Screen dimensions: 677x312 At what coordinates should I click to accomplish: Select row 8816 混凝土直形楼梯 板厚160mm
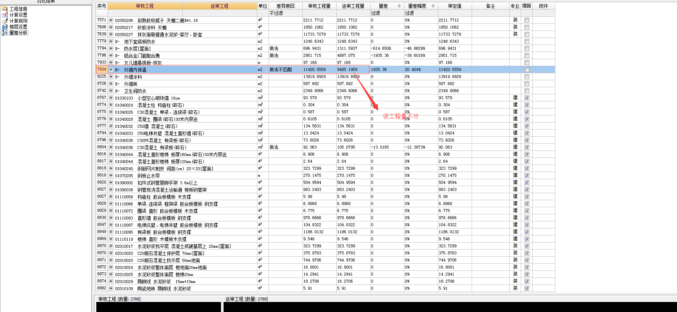[x=325, y=155]
